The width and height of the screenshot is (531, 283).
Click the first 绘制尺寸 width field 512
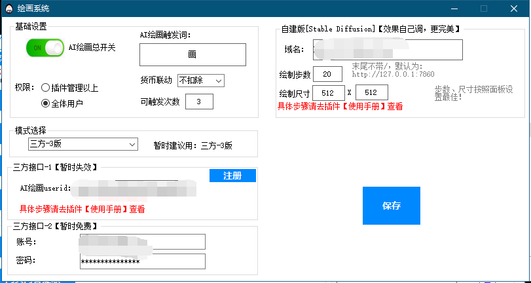click(329, 93)
